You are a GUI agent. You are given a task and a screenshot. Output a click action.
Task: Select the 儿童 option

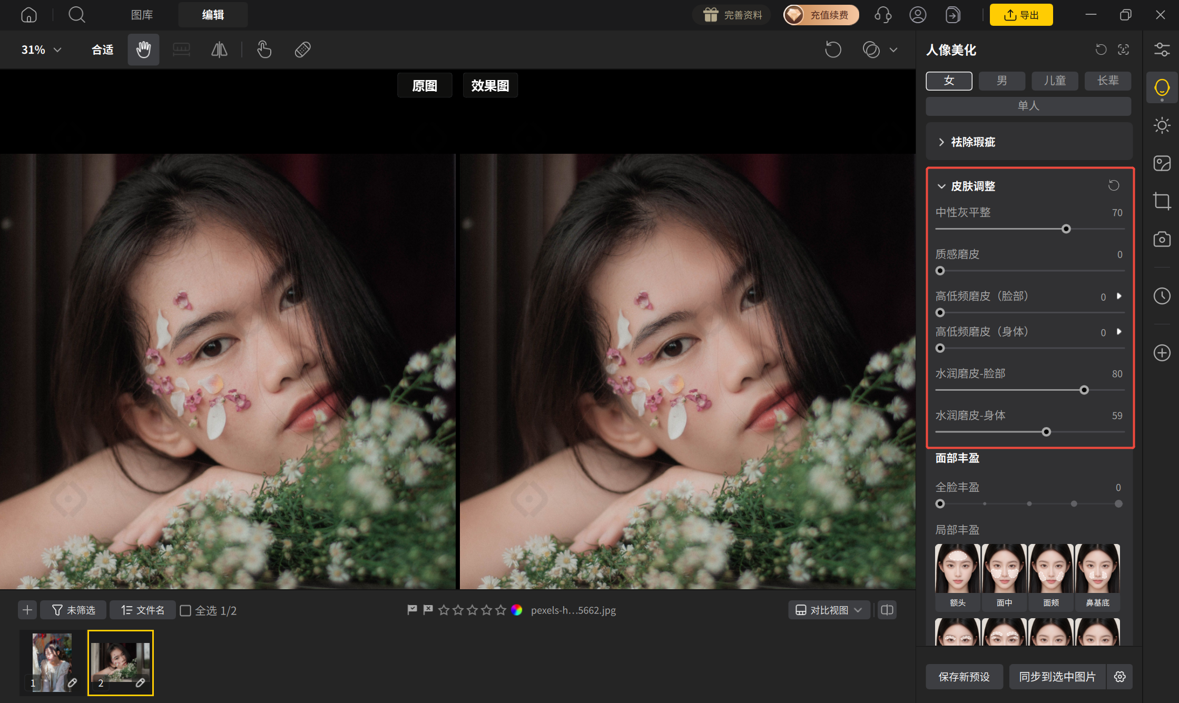click(1055, 81)
